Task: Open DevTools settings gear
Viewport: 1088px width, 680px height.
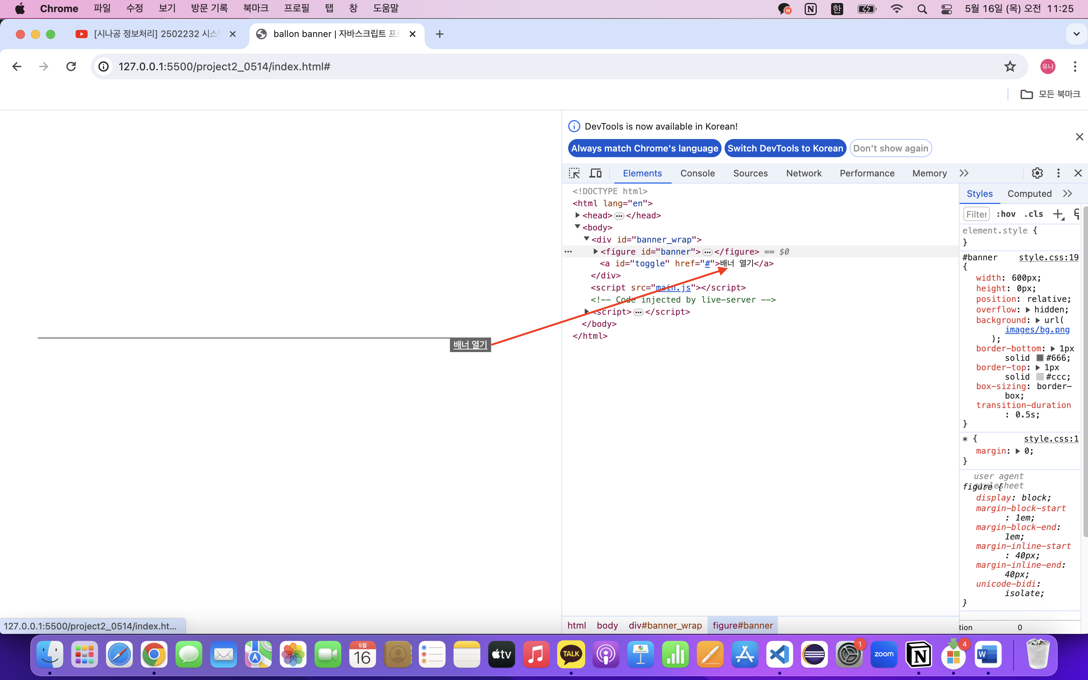Action: 1037,173
